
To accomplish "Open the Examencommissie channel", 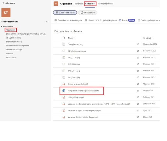I will tap(14, 42).
